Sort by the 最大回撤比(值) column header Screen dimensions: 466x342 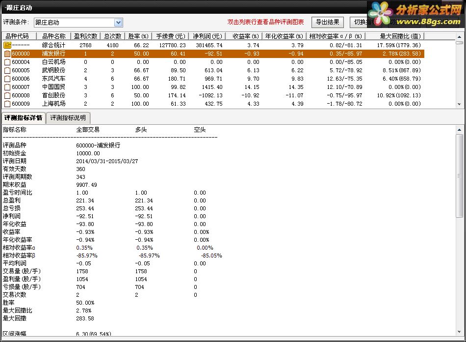tap(395, 36)
